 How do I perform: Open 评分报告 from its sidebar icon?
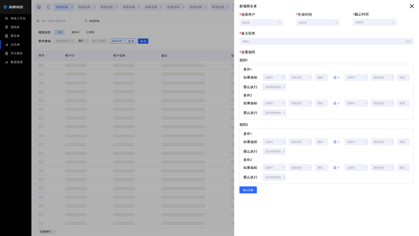(7, 53)
